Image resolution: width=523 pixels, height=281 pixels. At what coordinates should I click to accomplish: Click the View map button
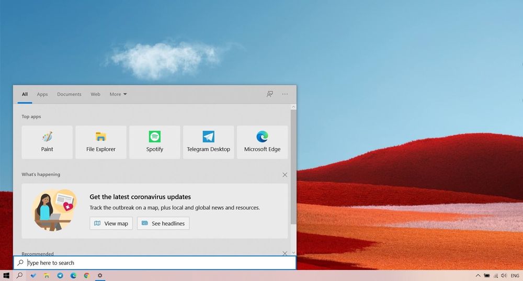click(x=111, y=223)
